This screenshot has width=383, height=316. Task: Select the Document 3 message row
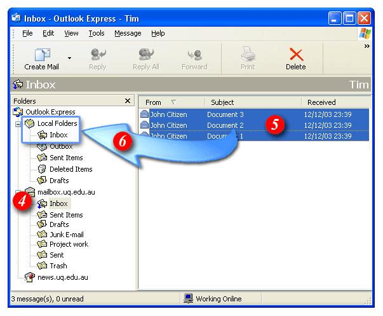click(x=254, y=114)
